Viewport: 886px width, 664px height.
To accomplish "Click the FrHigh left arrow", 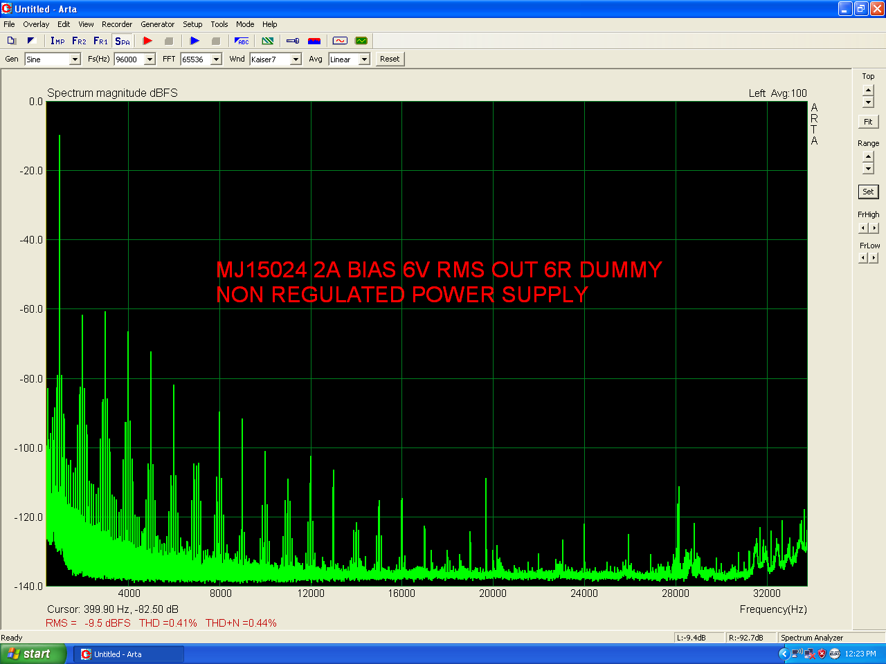I will pos(863,228).
